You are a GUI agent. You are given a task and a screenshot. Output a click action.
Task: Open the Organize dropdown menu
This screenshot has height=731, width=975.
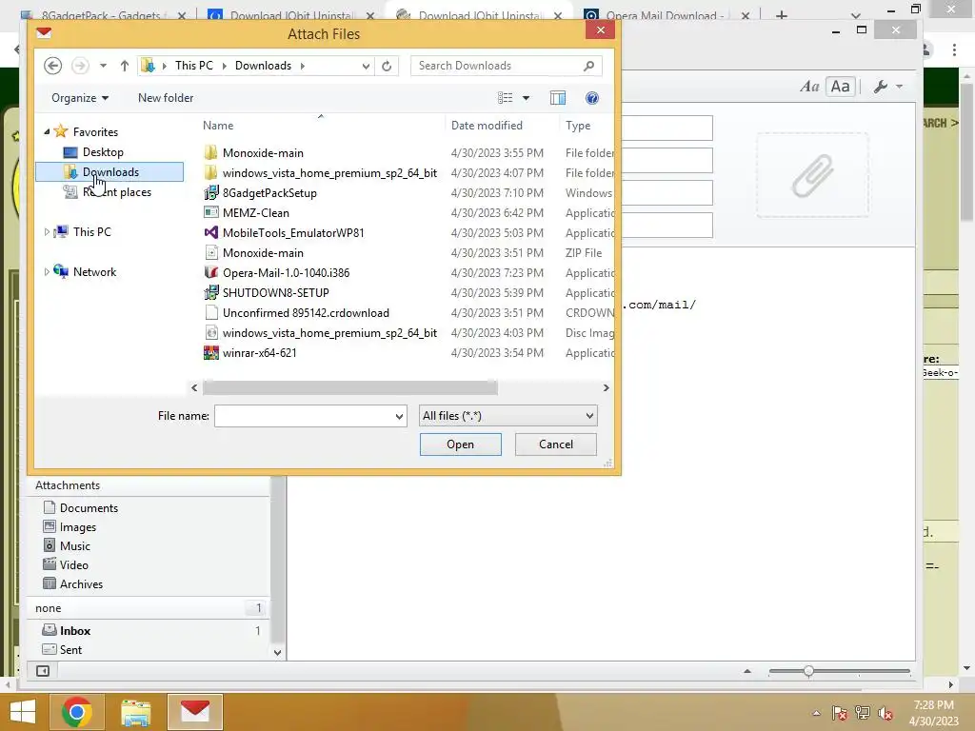tap(80, 98)
